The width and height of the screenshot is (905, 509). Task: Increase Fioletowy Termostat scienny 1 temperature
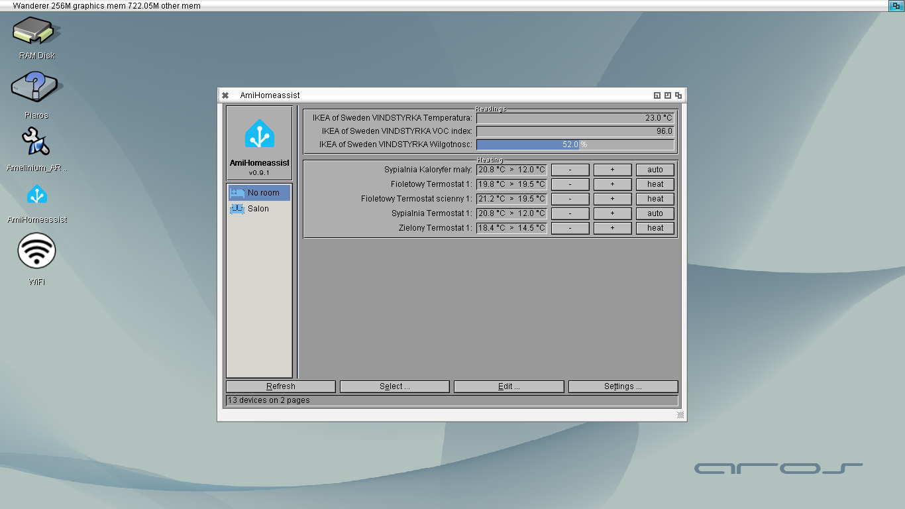point(612,199)
